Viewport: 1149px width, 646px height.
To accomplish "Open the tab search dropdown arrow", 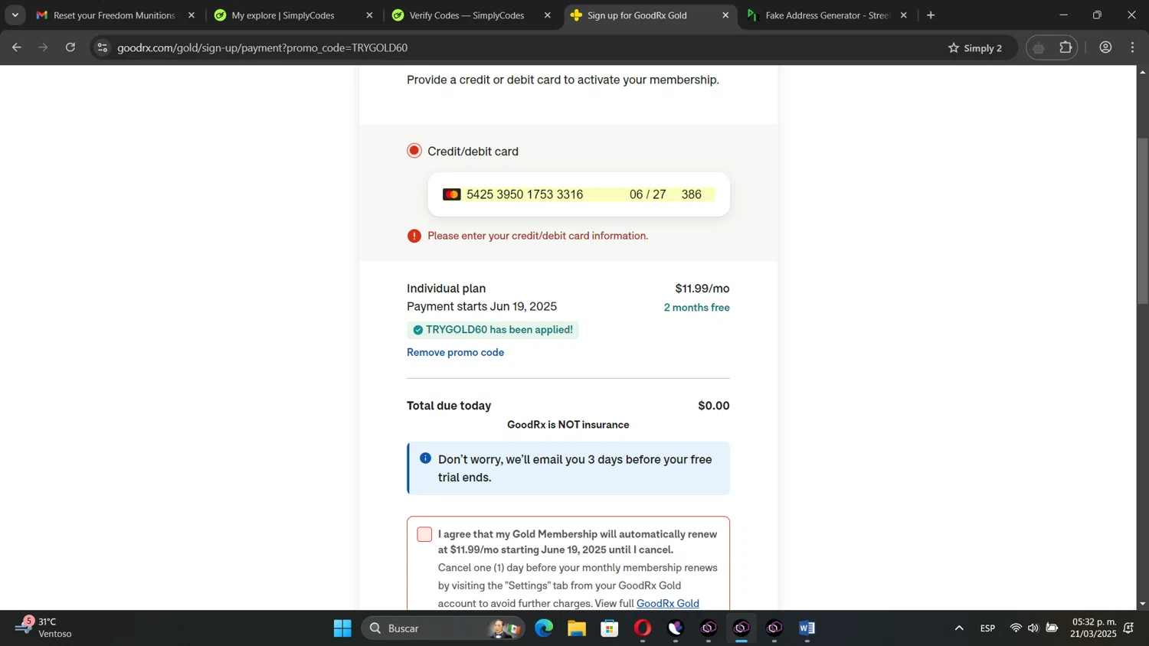I will coord(15,15).
